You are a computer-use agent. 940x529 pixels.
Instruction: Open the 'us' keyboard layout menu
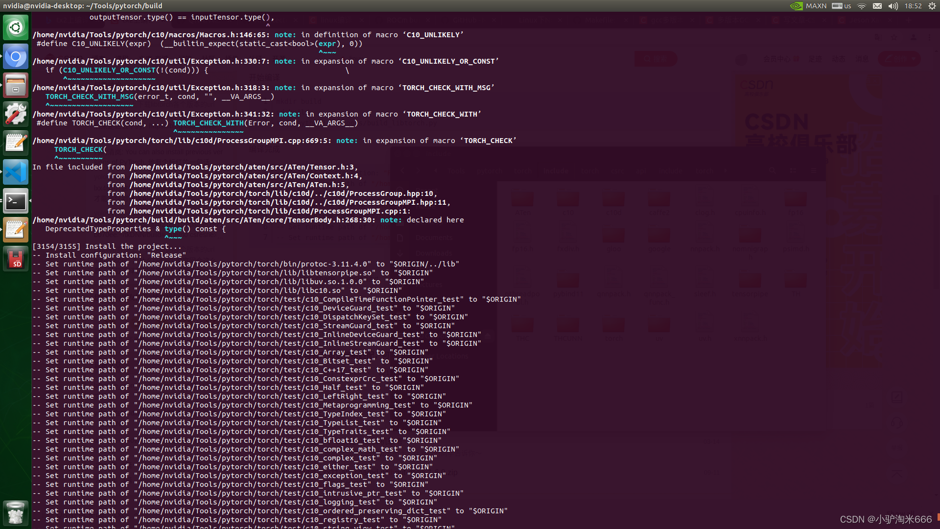click(x=842, y=6)
